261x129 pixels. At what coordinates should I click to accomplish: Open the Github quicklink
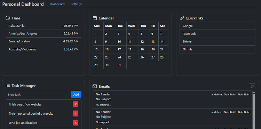click(x=217, y=49)
